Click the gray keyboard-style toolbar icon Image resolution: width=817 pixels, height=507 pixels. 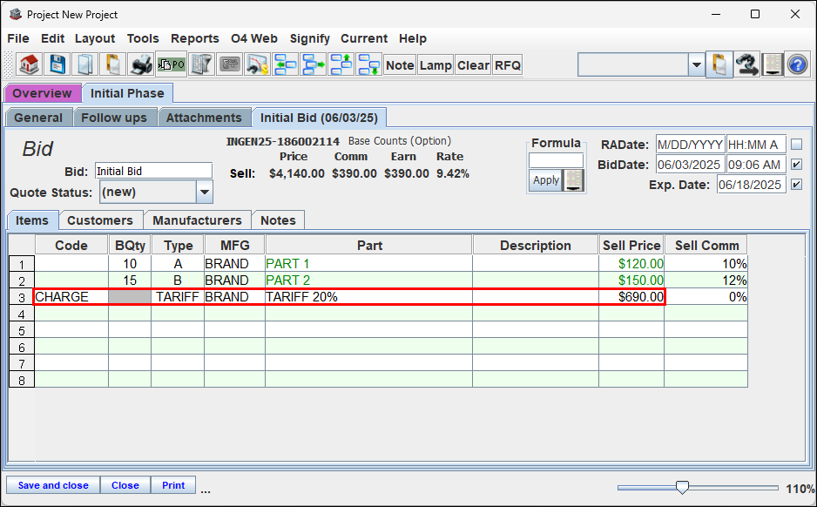[x=229, y=65]
